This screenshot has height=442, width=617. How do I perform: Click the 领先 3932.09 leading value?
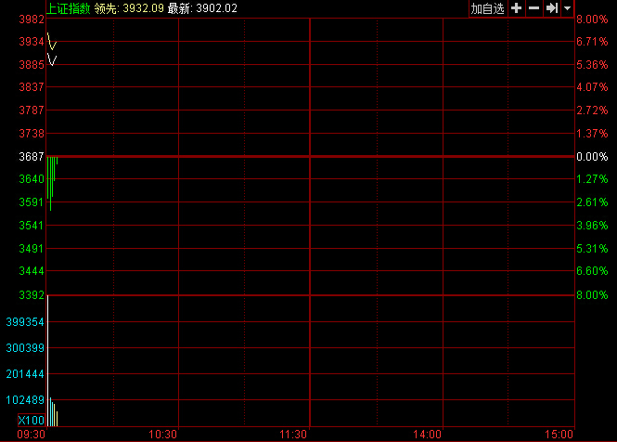pos(137,8)
